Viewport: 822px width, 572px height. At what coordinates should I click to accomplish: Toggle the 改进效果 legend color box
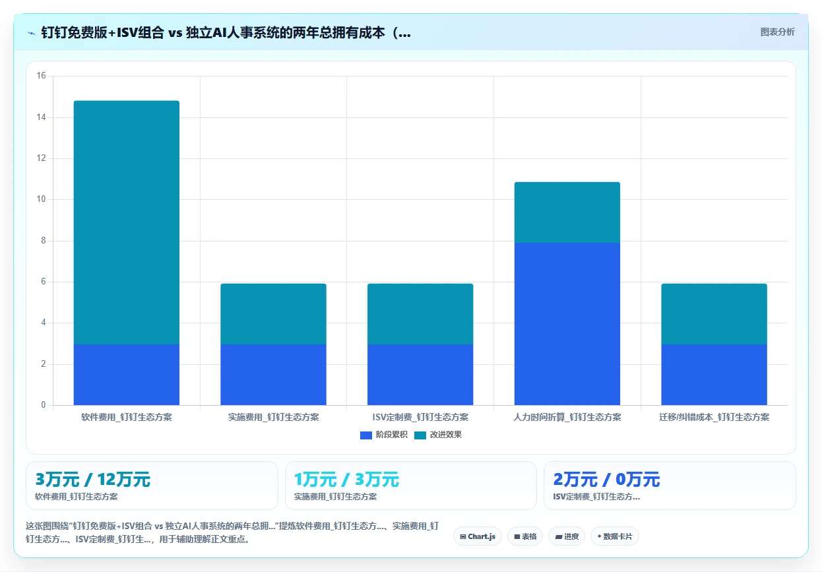click(420, 435)
